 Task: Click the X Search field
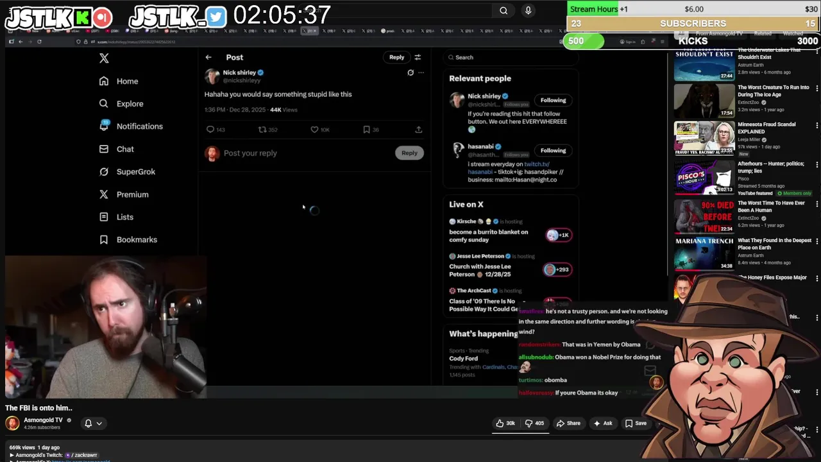(511, 57)
